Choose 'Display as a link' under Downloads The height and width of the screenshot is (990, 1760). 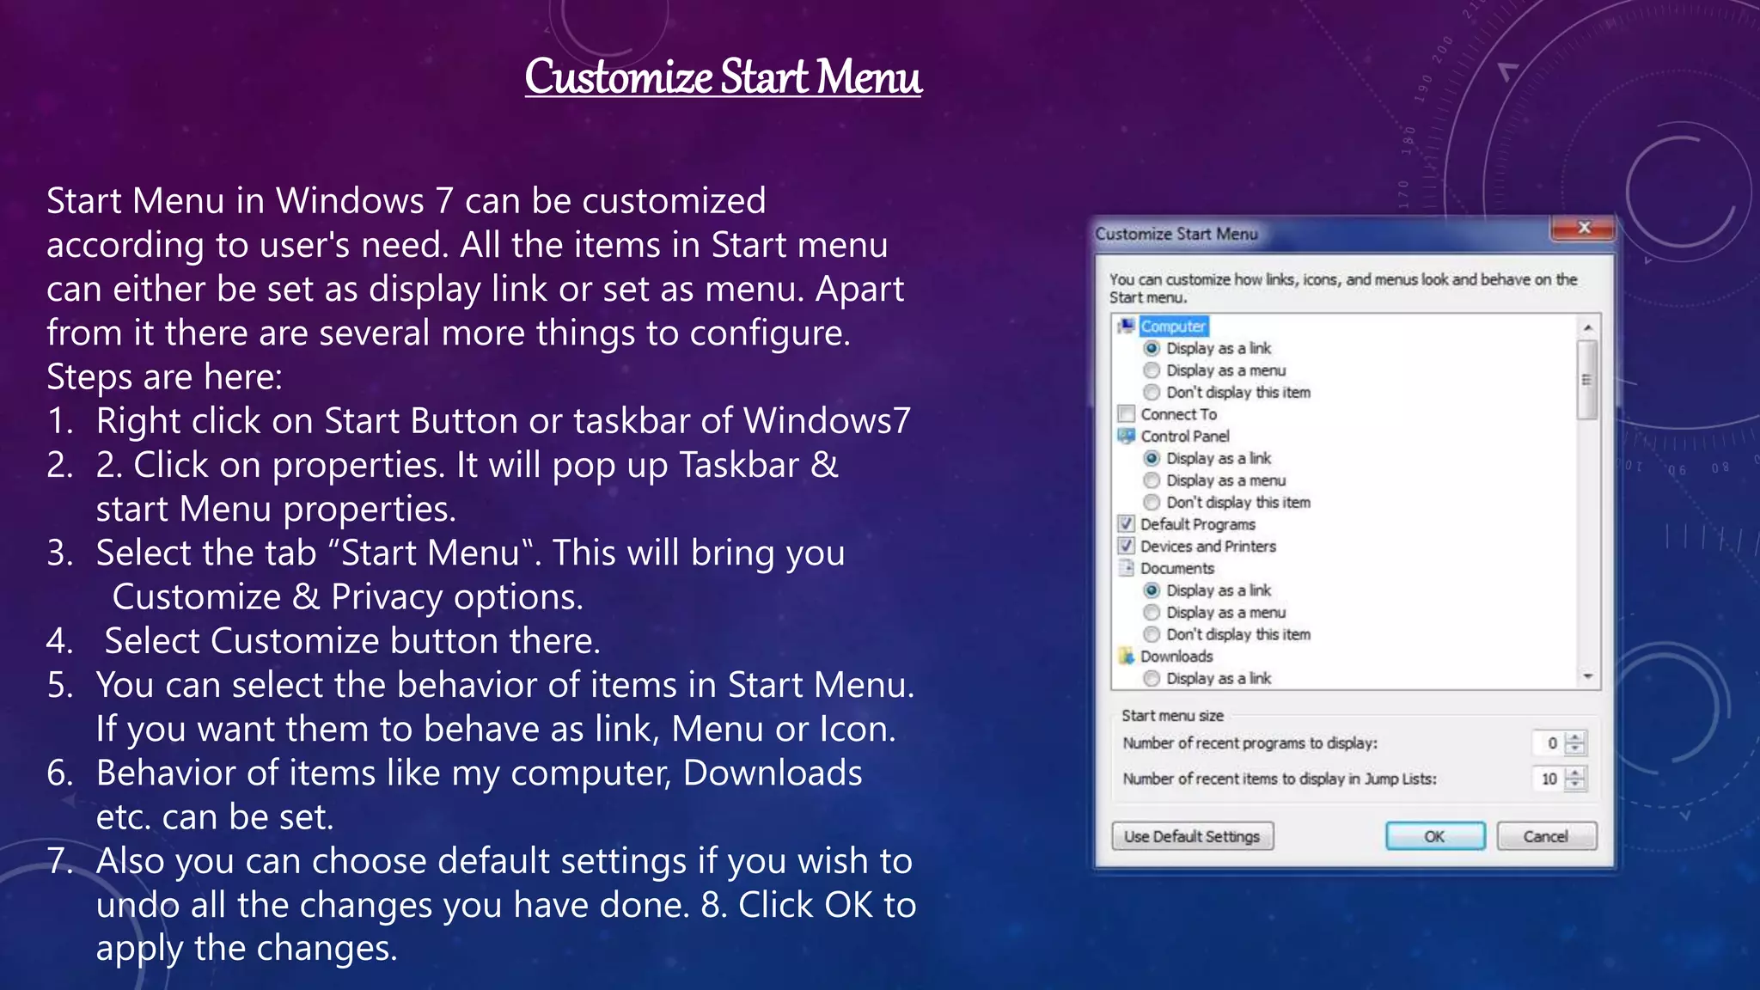tap(1152, 679)
